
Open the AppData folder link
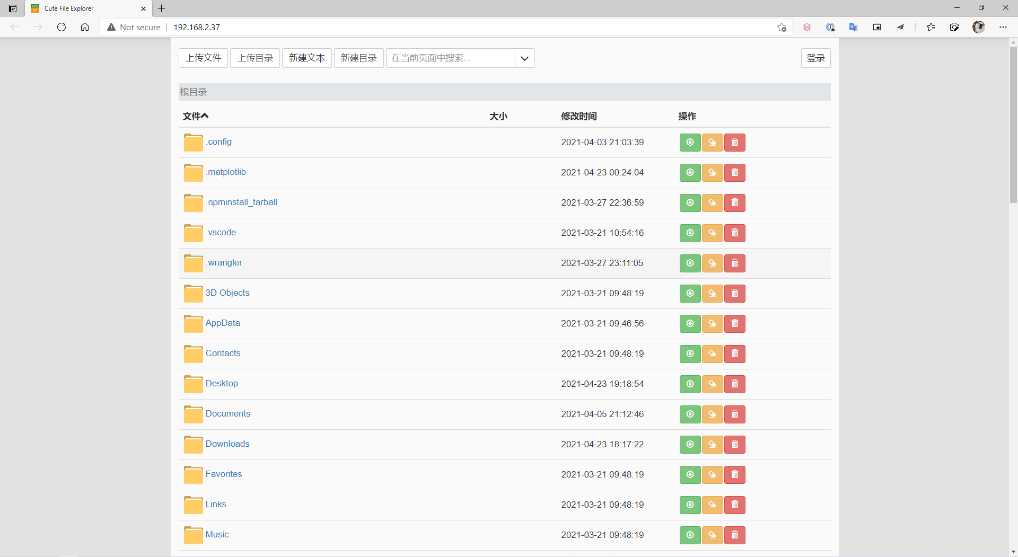(223, 323)
